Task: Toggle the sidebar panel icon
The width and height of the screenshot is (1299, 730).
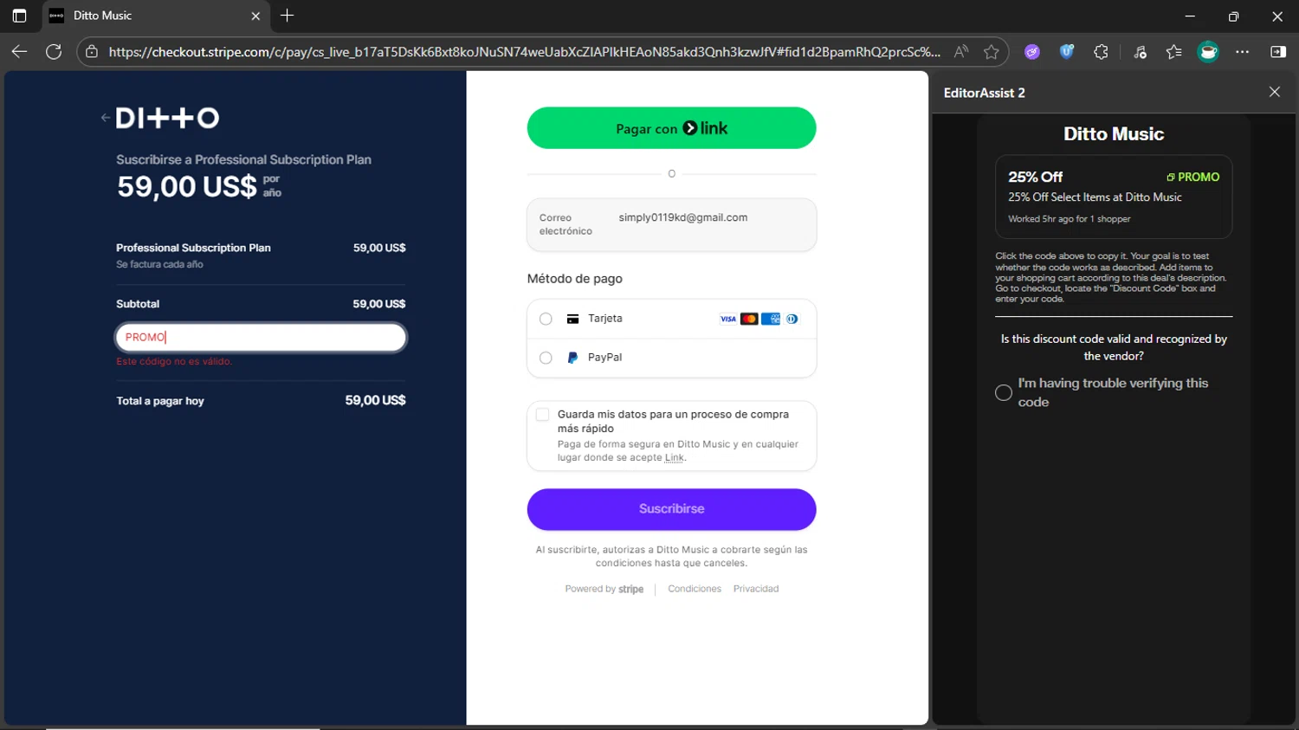Action: (1278, 52)
